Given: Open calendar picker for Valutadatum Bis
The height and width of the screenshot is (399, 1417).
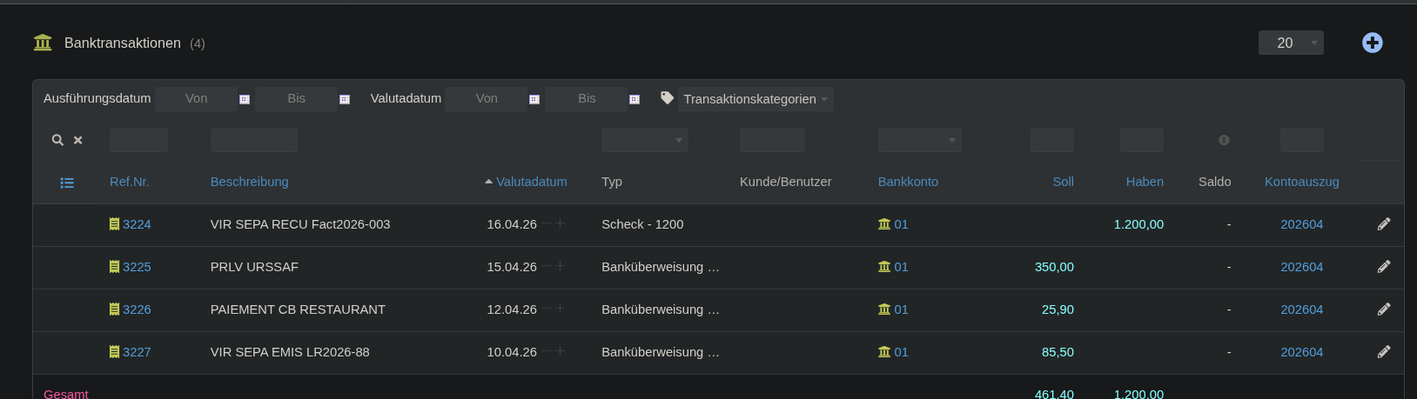Looking at the screenshot, I should (635, 99).
